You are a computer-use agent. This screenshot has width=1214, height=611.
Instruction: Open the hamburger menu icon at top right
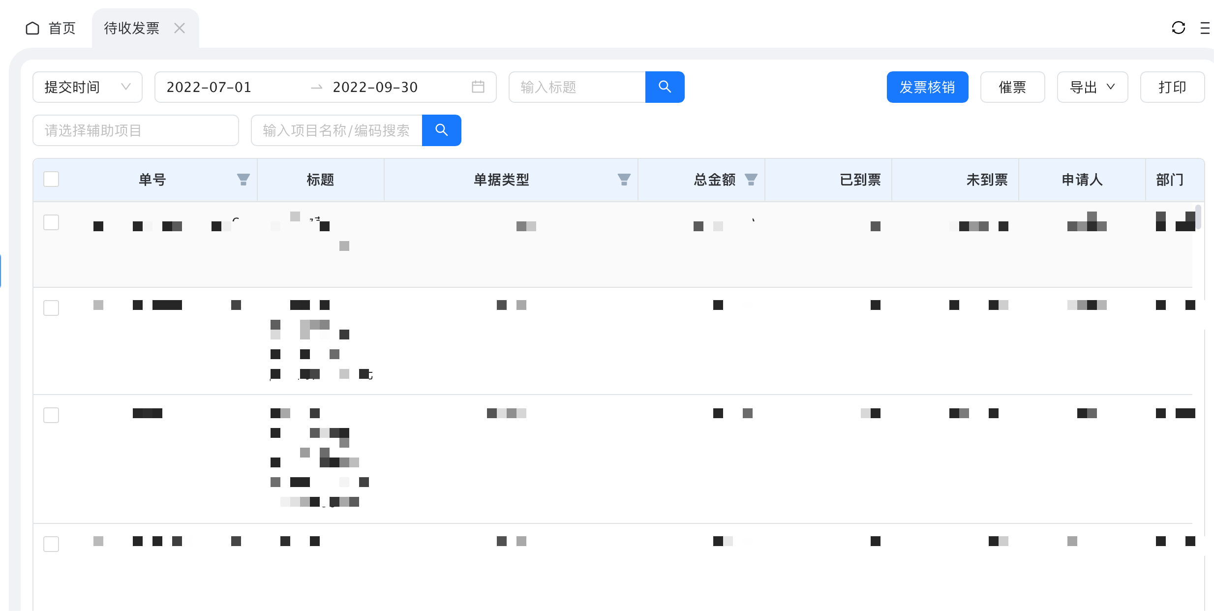pyautogui.click(x=1205, y=28)
